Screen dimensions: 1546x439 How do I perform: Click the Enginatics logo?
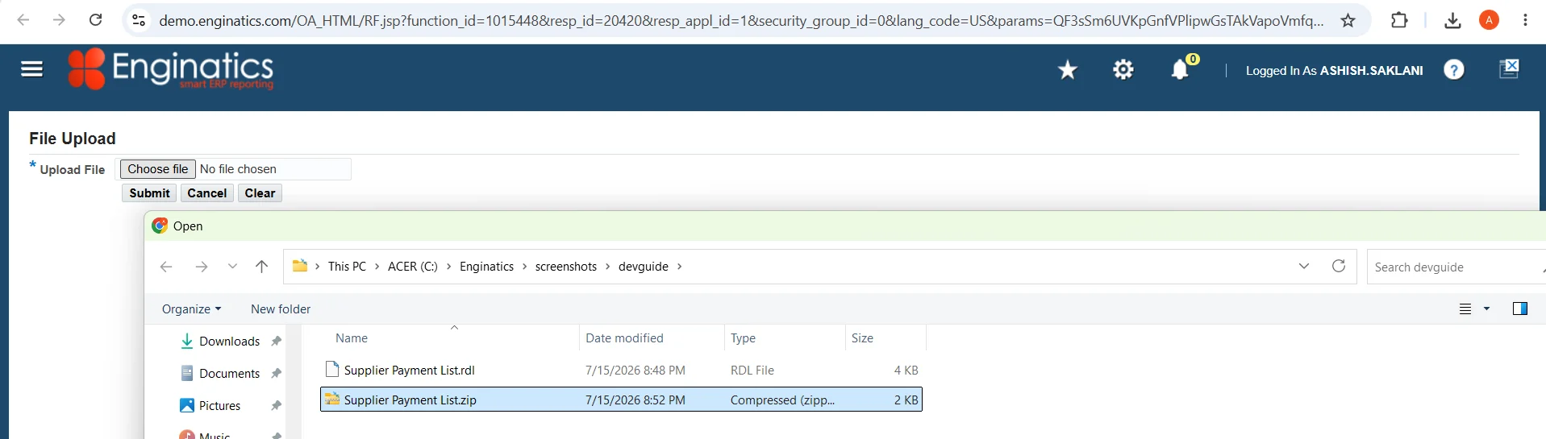click(171, 69)
